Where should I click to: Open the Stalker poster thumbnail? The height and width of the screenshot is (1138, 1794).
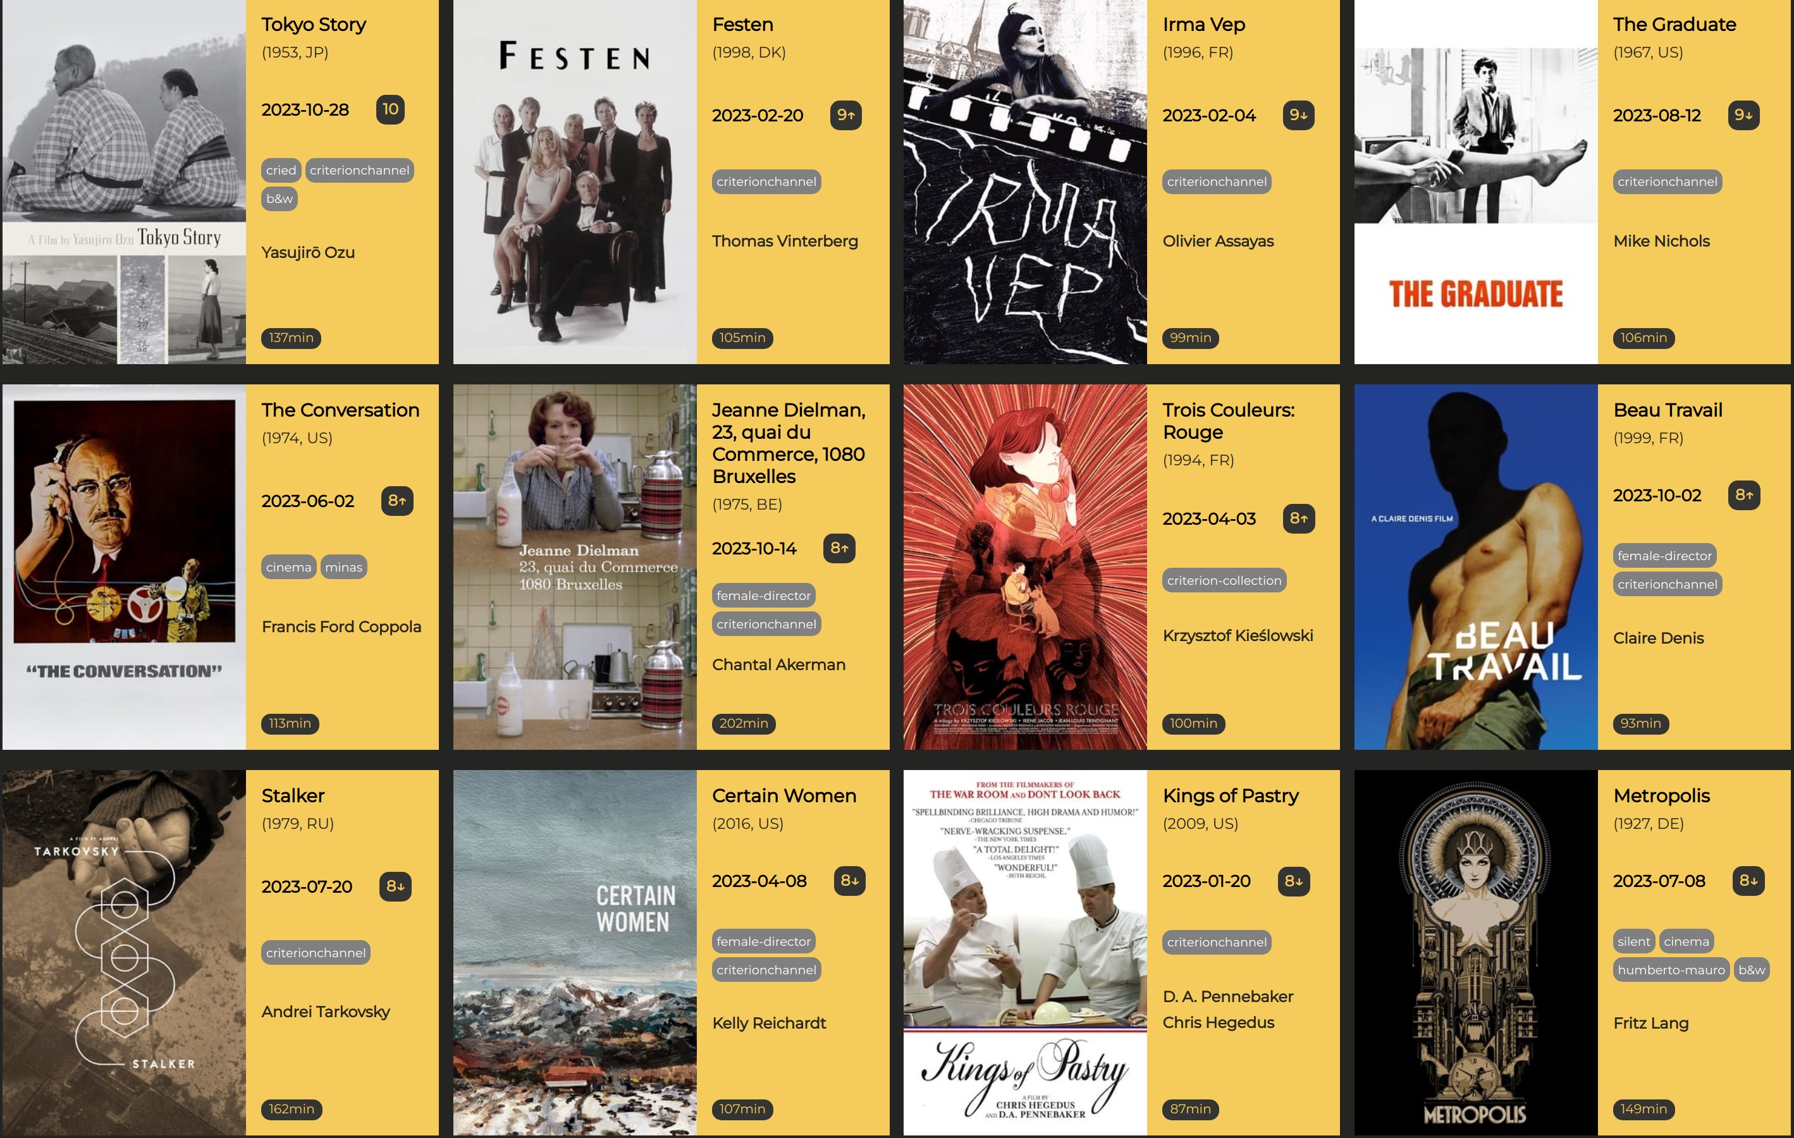(124, 953)
